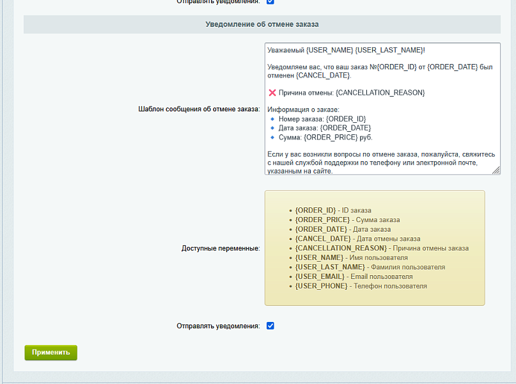The height and width of the screenshot is (384, 516).
Task: Place cursor on Уважаемый greeting line in template
Action: click(x=346, y=50)
